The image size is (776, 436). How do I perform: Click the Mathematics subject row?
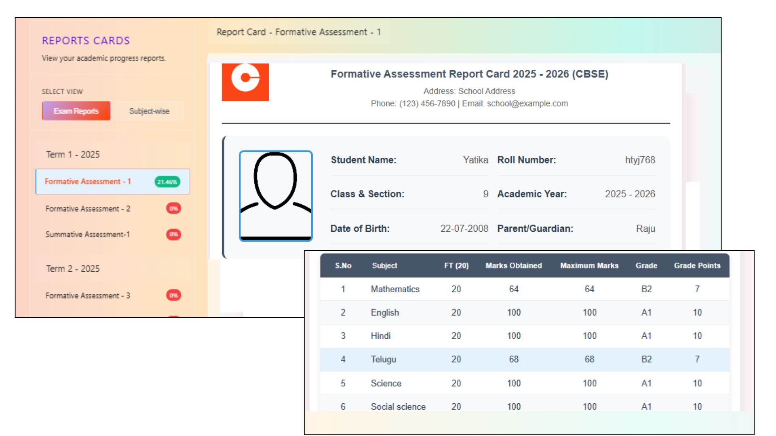click(395, 289)
